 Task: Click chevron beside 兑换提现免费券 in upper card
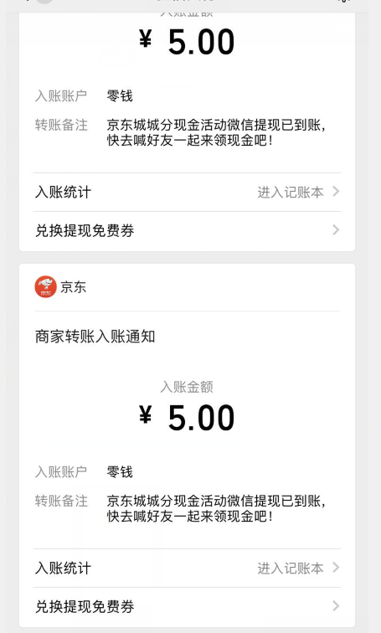pyautogui.click(x=336, y=230)
